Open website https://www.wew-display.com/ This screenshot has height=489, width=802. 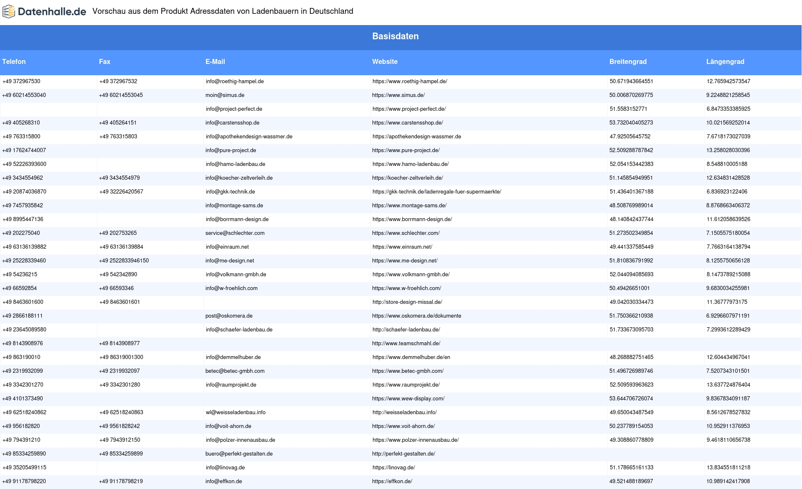pyautogui.click(x=408, y=399)
